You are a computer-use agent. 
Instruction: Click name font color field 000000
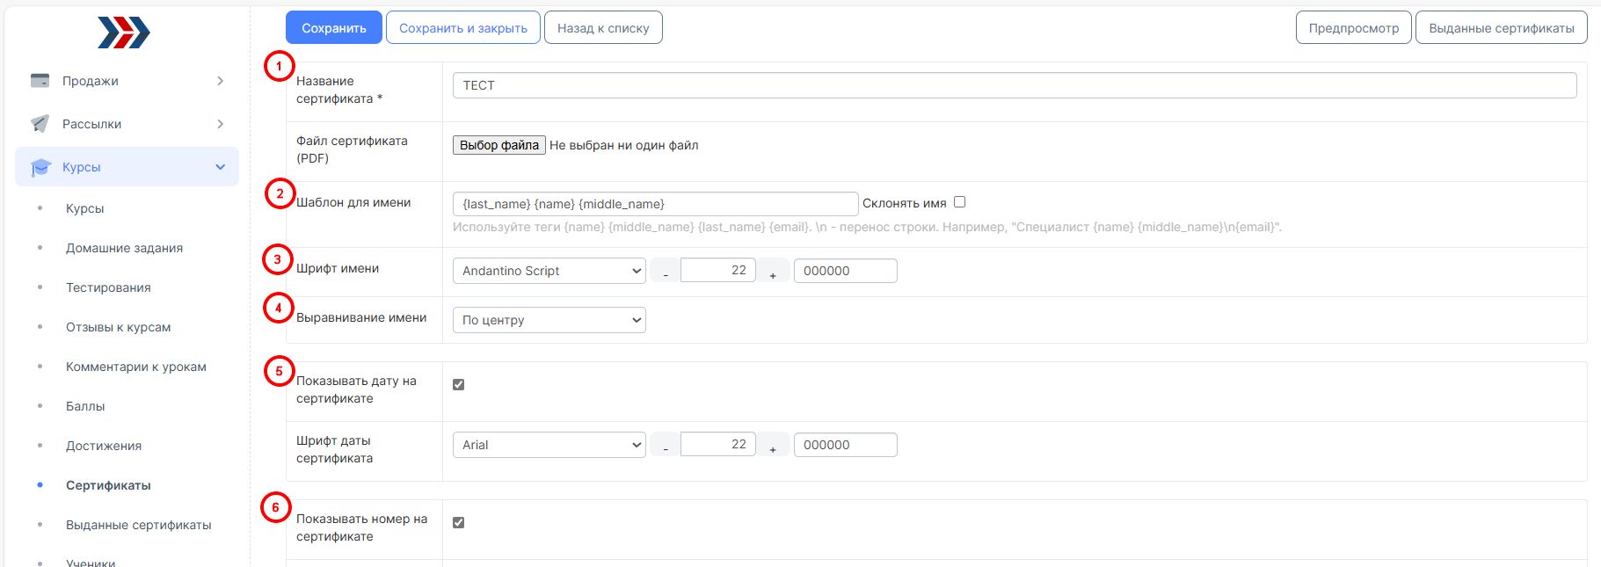tap(846, 271)
